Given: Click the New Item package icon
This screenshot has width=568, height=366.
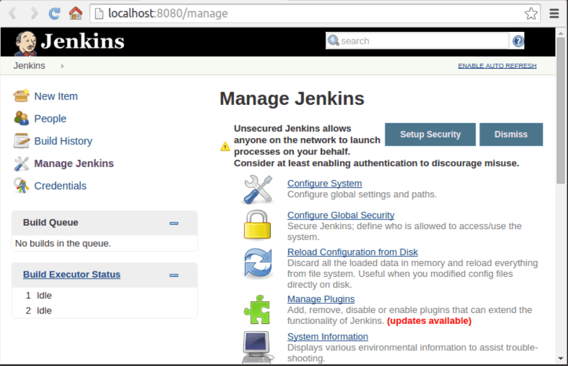Looking at the screenshot, I should 21,95.
